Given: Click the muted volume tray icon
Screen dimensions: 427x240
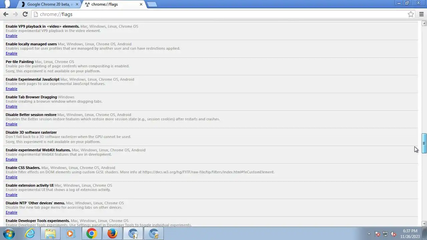Looking at the screenshot, I should pos(393,234).
